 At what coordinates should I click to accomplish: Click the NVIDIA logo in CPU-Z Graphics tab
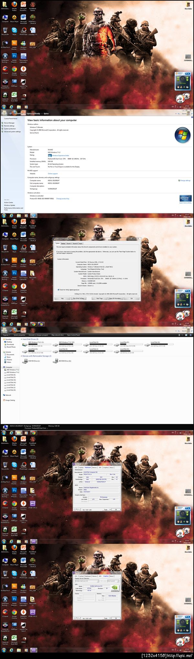click(115, 588)
